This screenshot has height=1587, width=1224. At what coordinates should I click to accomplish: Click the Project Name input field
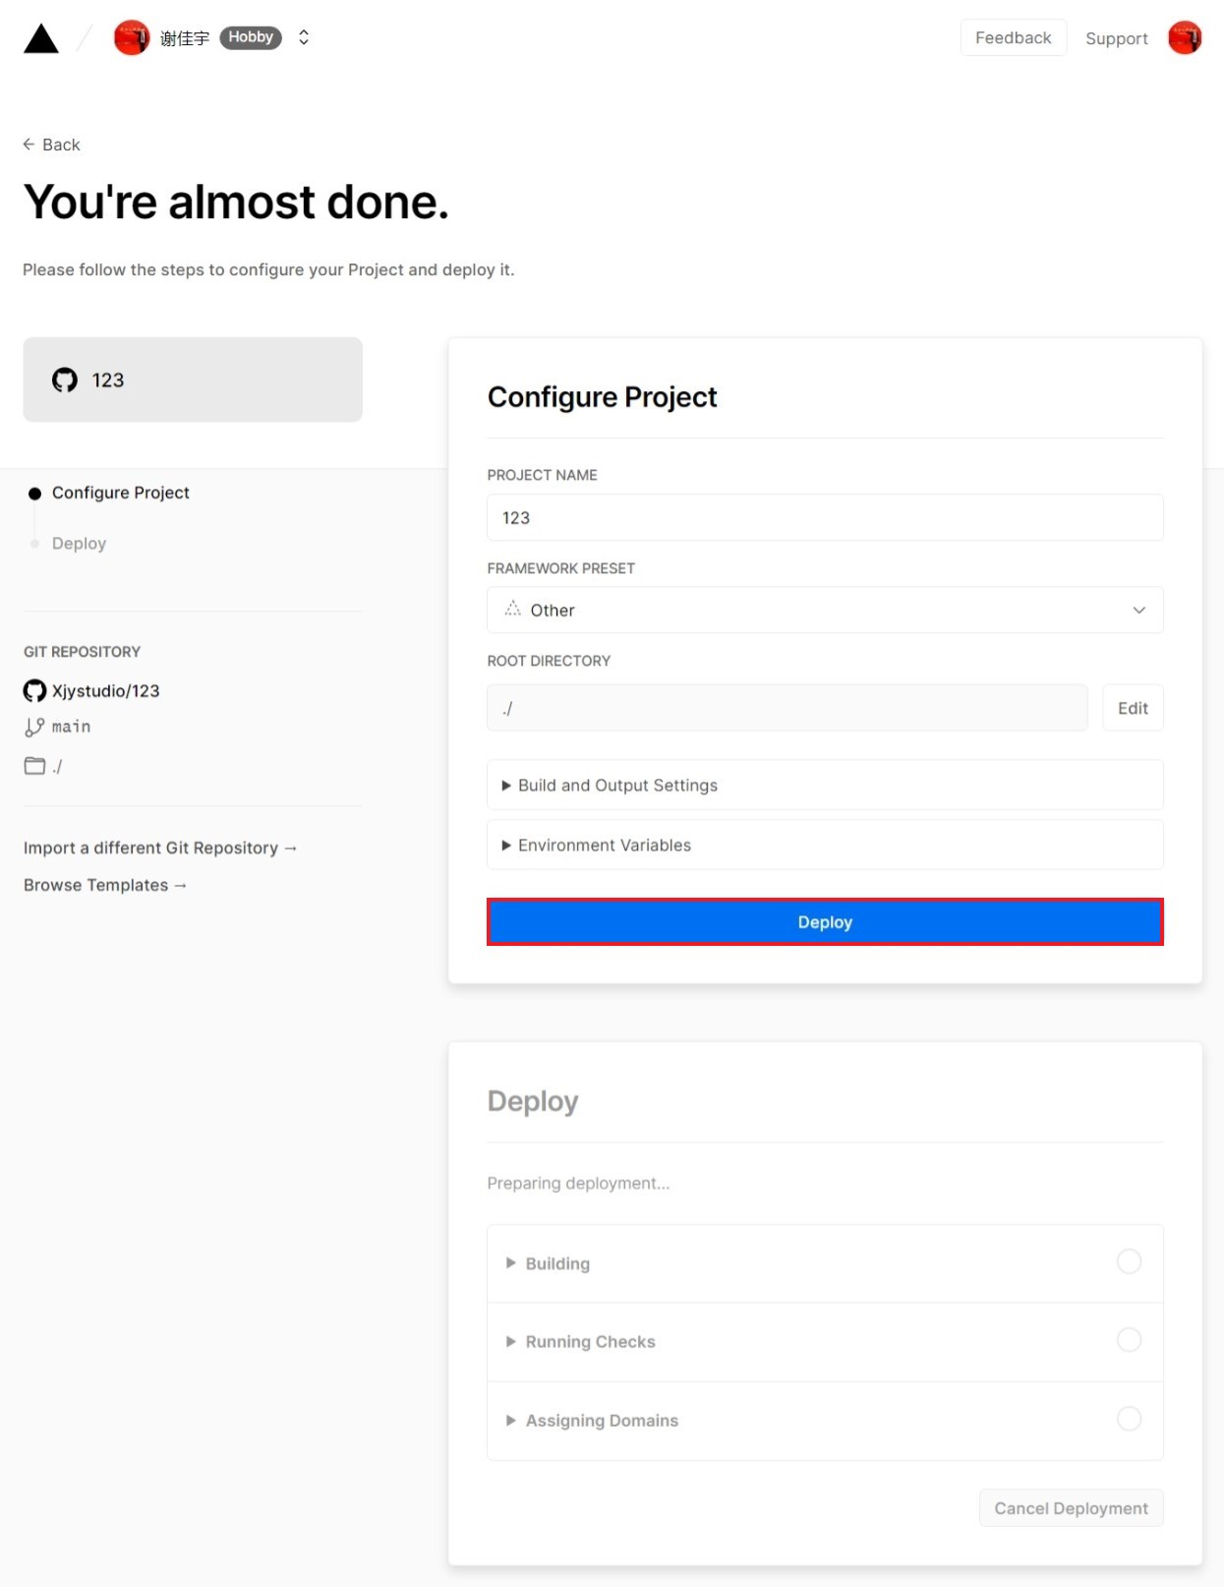pos(824,518)
